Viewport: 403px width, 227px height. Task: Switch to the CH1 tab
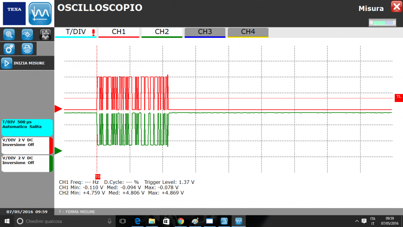(x=118, y=32)
